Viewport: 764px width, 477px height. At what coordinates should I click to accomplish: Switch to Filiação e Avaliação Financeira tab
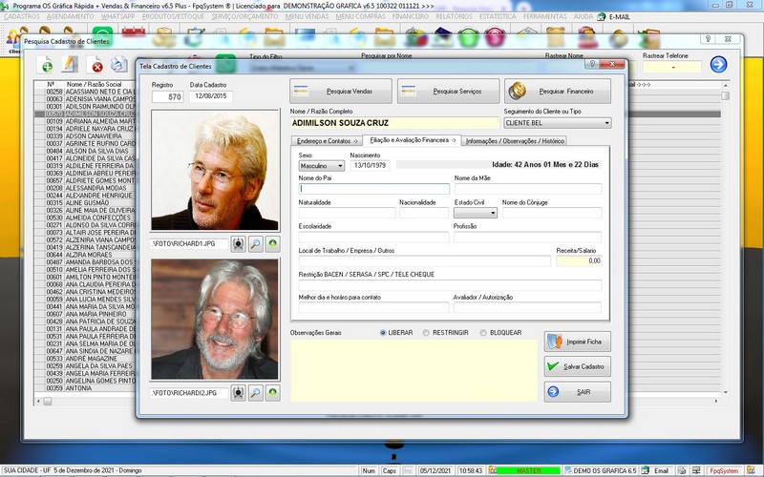[x=413, y=140]
